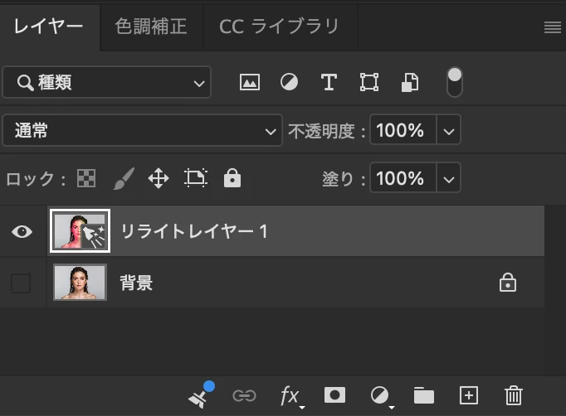Select the 背景 layer thumbnail

(x=80, y=283)
